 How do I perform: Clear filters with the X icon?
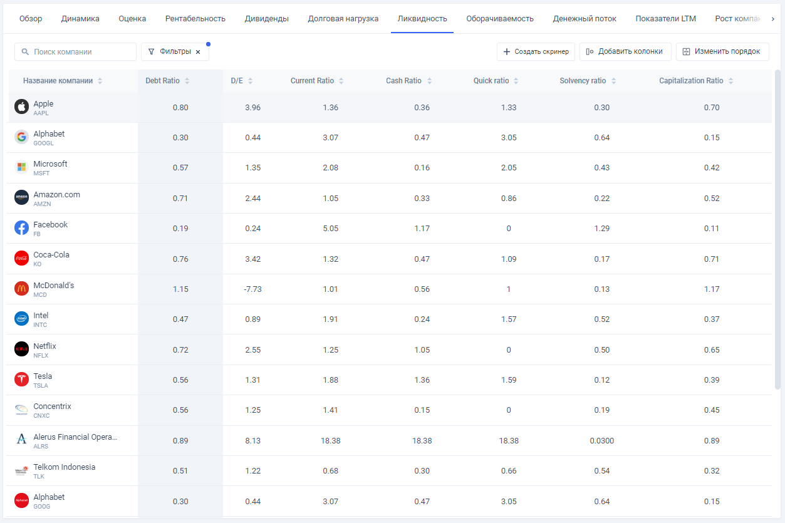(198, 52)
